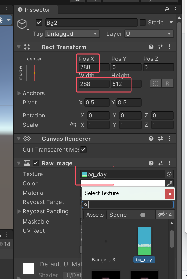Expand the Anchors section

tap(19, 93)
